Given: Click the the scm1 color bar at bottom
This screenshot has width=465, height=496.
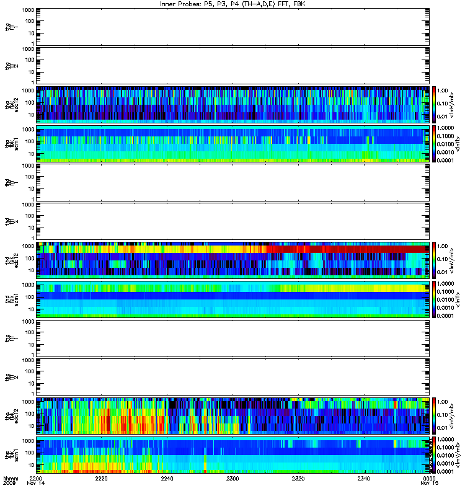Looking at the screenshot, I should tap(434, 455).
